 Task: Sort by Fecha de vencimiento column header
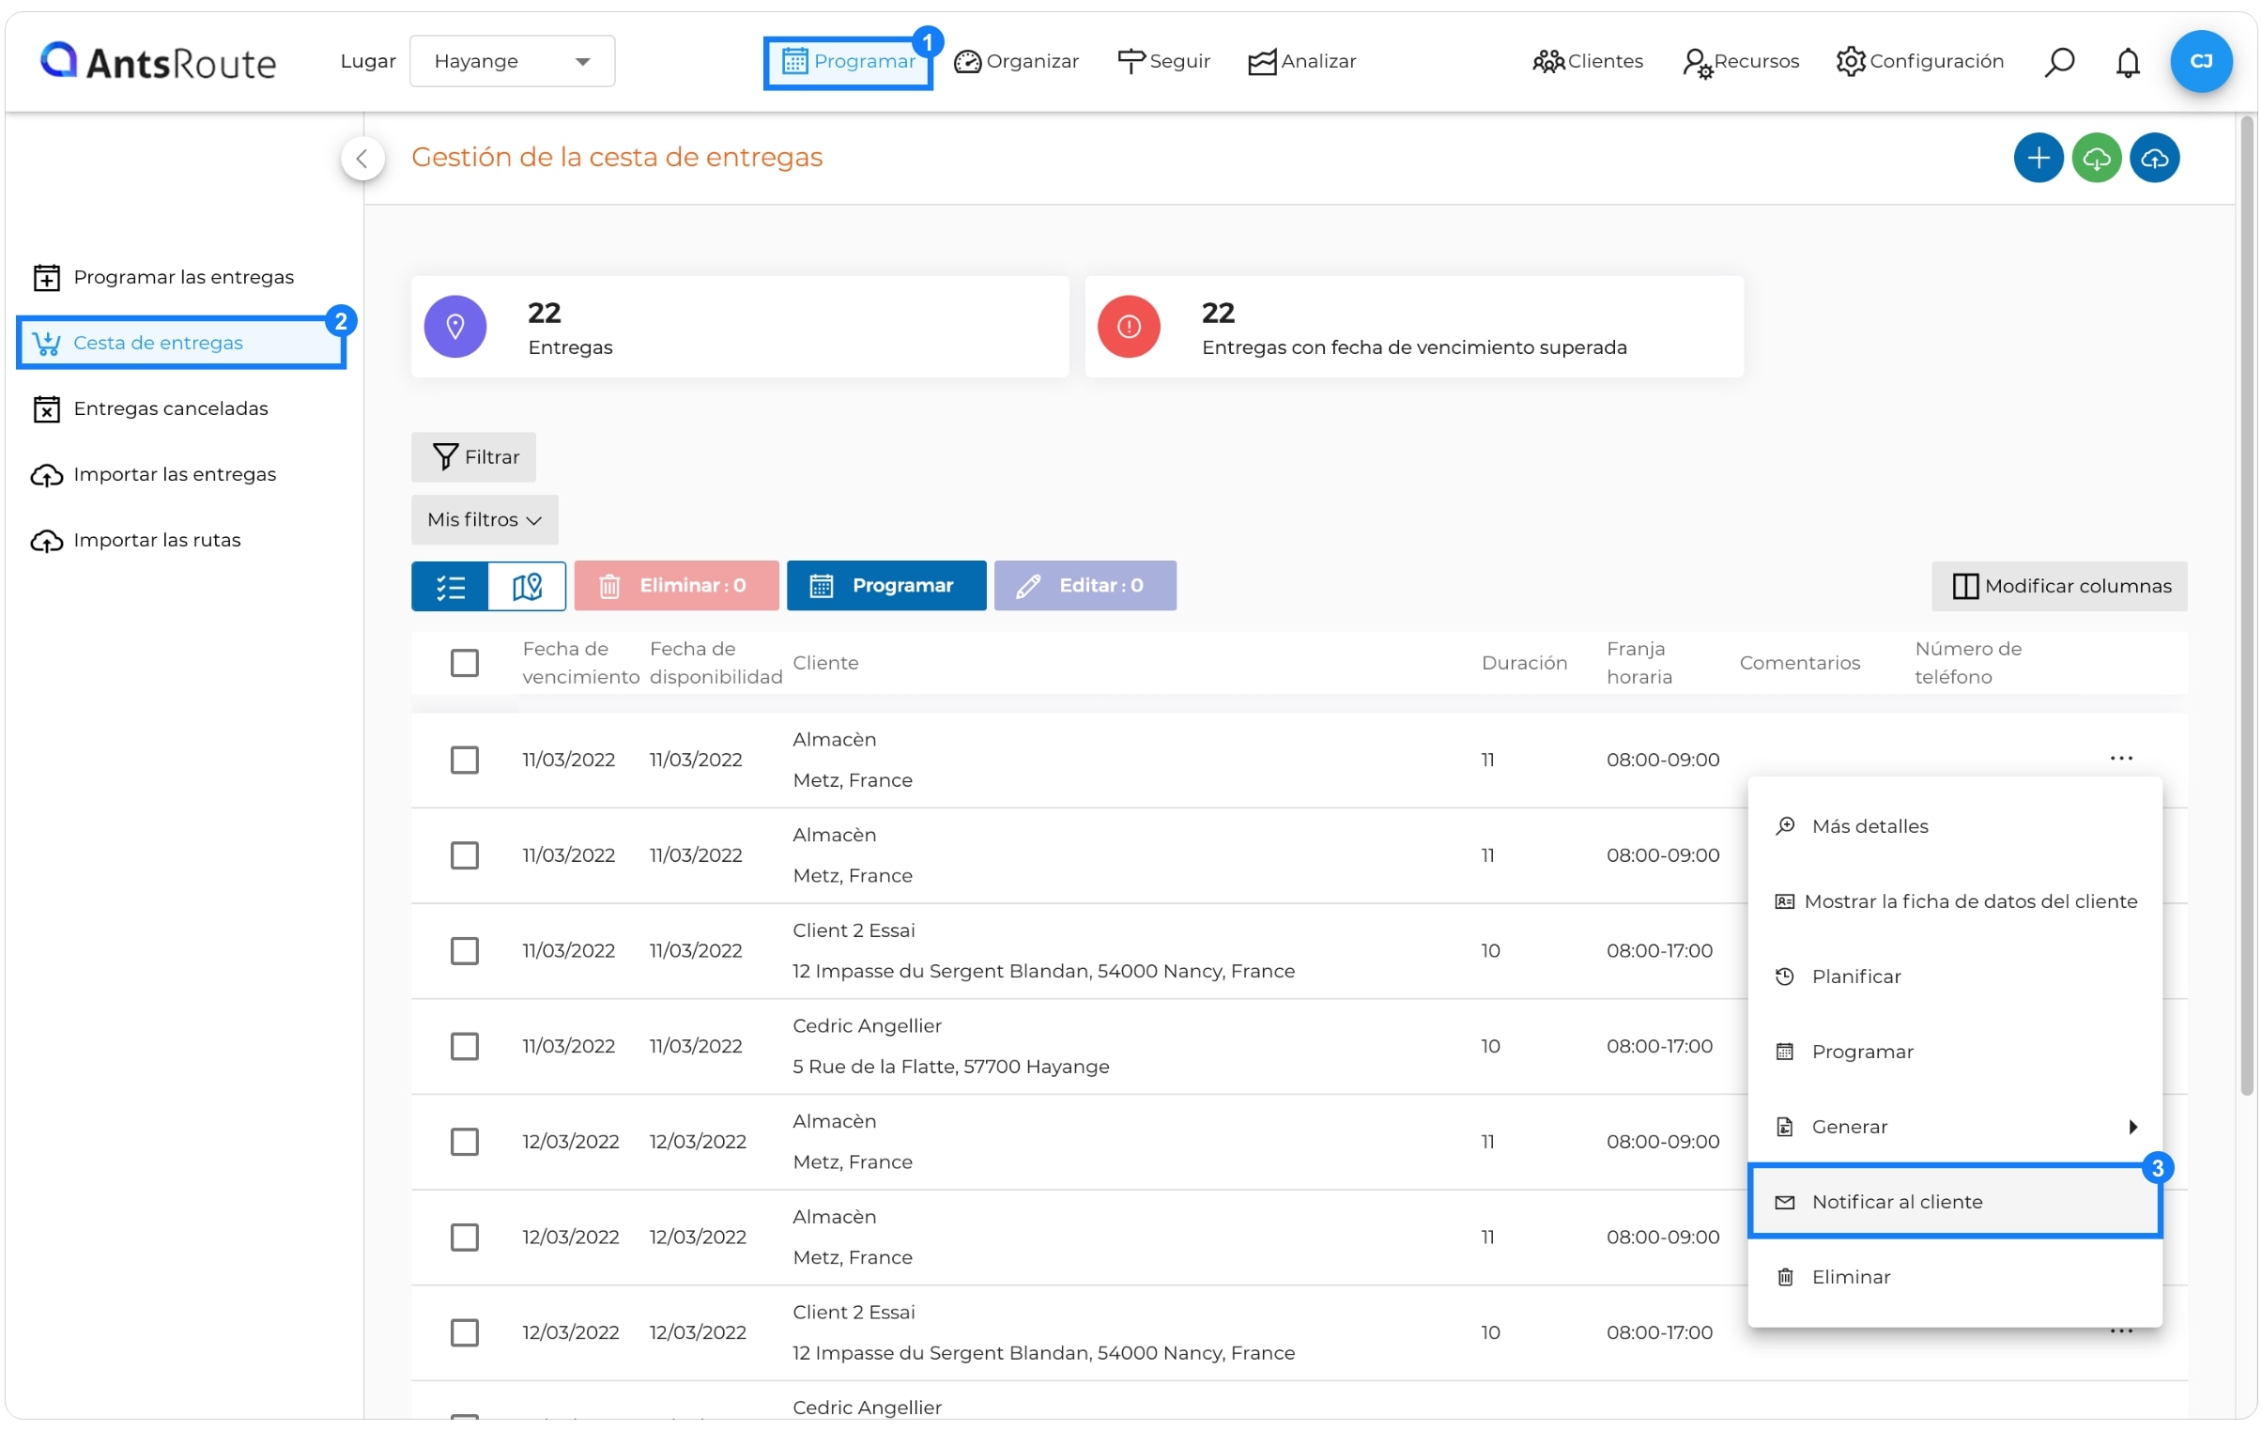coord(579,663)
